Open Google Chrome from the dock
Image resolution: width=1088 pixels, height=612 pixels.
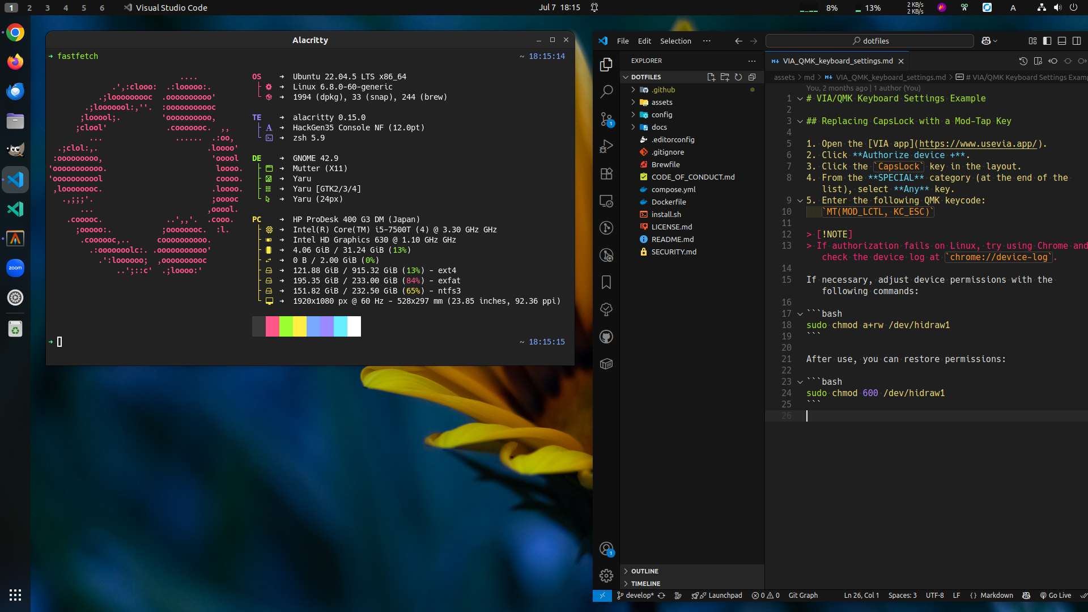pyautogui.click(x=15, y=32)
